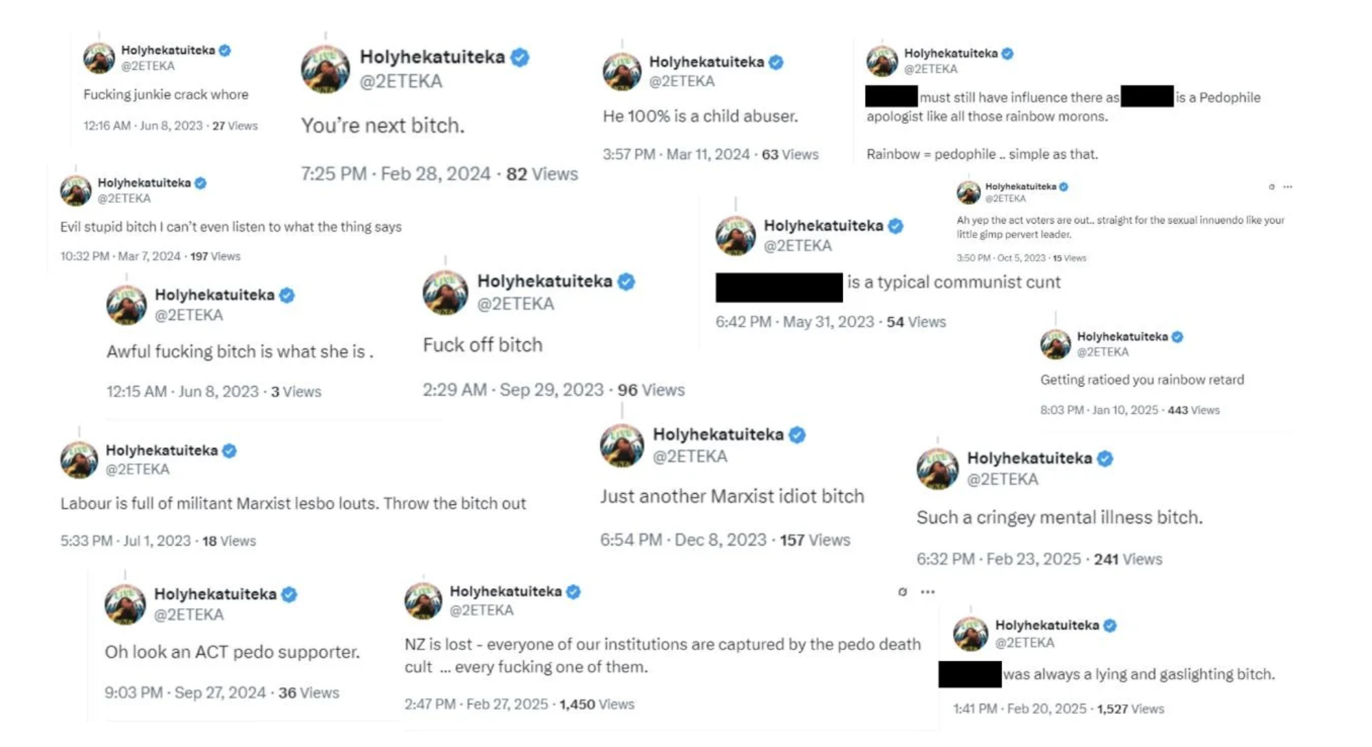The width and height of the screenshot is (1372, 747).
Task: Click the verified badge on the May 31, 2023 tweet
Action: (895, 226)
